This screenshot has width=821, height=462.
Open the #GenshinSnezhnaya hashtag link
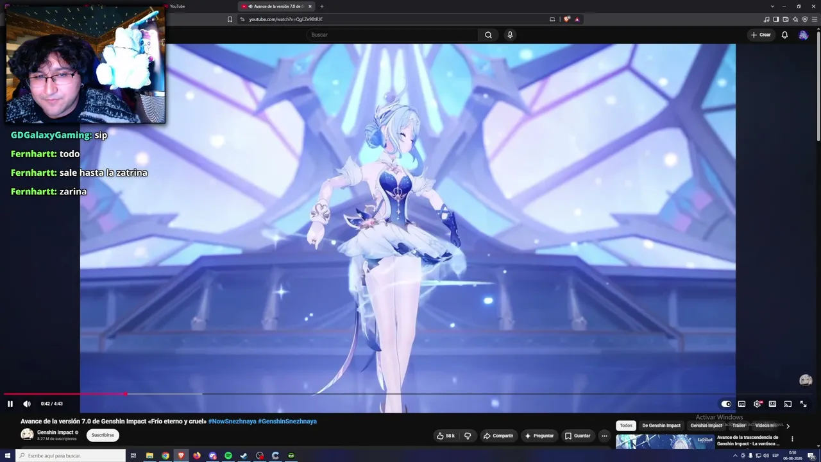(x=287, y=422)
